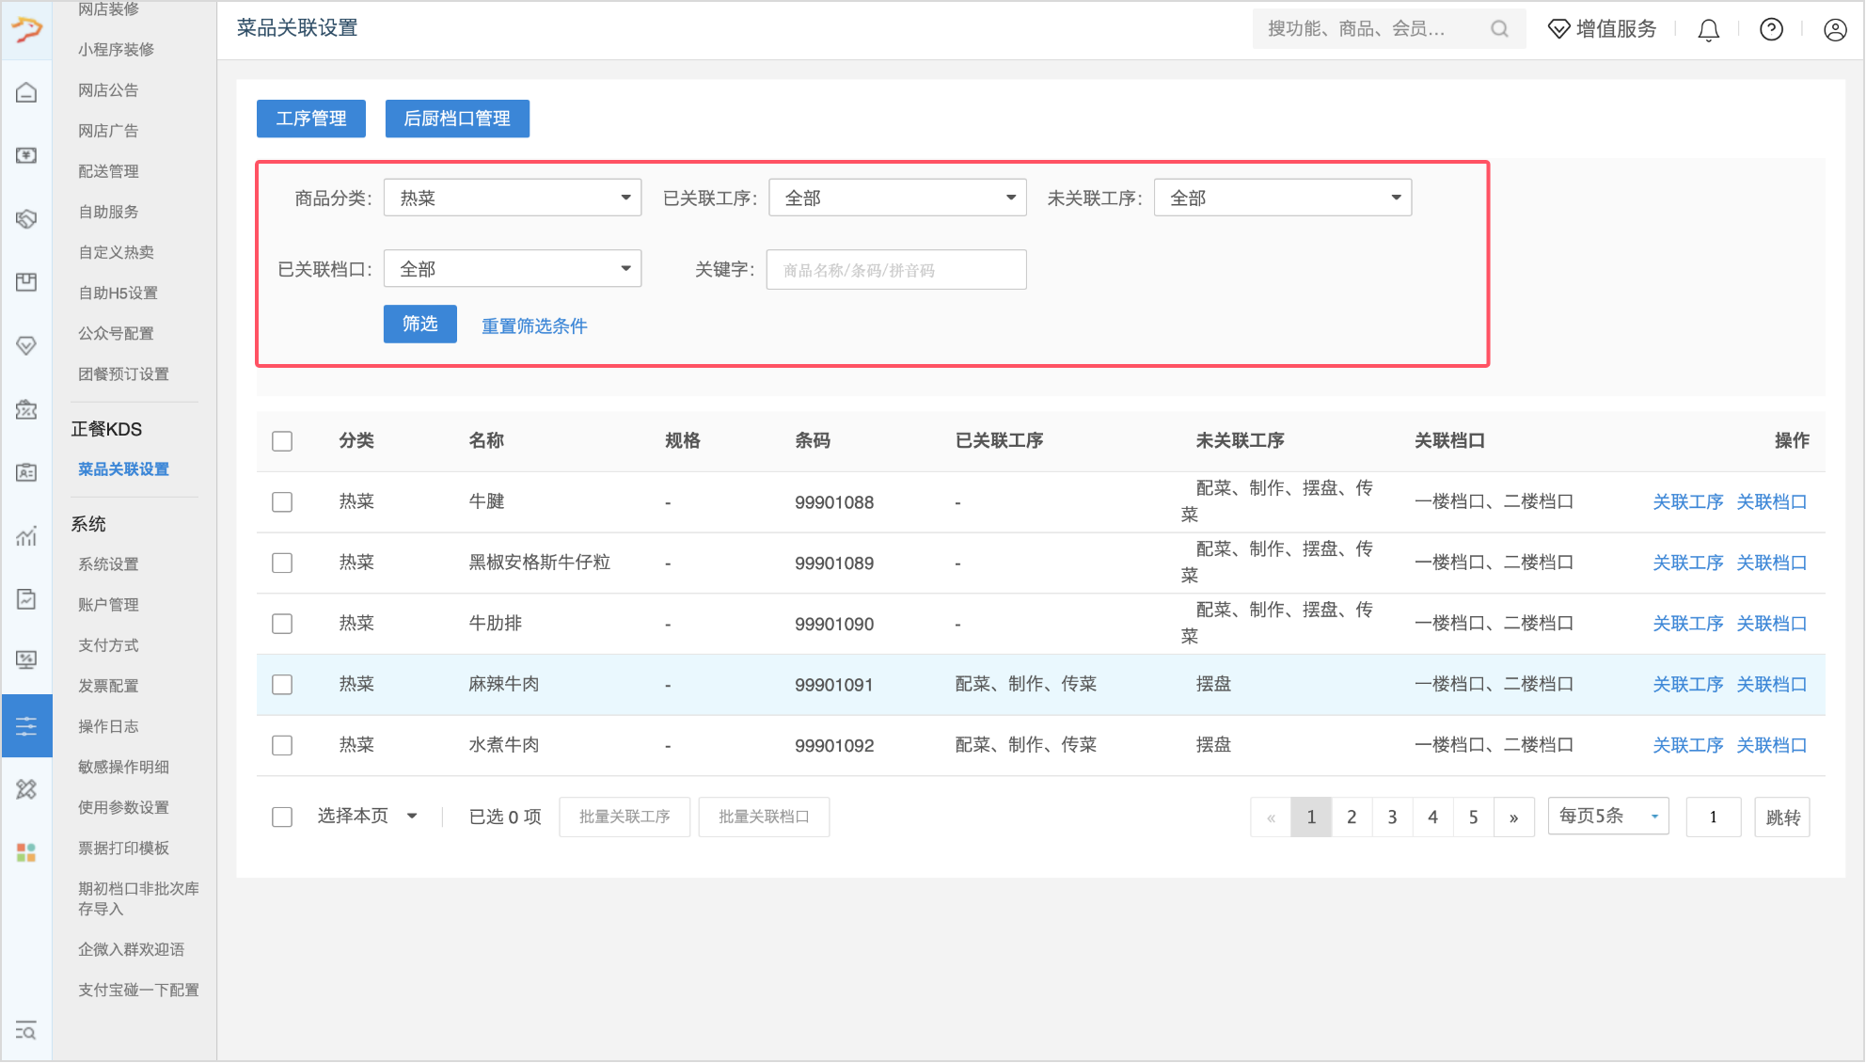Select 菜品关联设置 menu item
1866x1063 pixels.
[x=123, y=469]
